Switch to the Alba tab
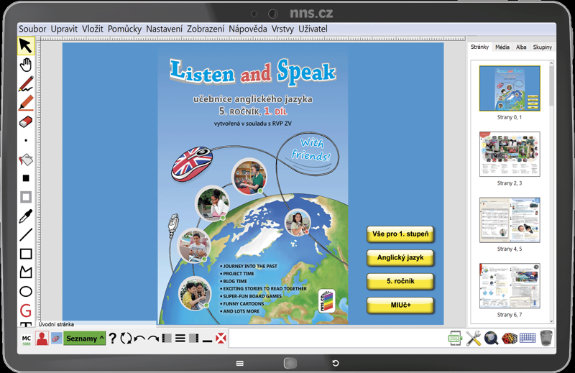Viewport: 575px width, 373px height. click(x=521, y=47)
